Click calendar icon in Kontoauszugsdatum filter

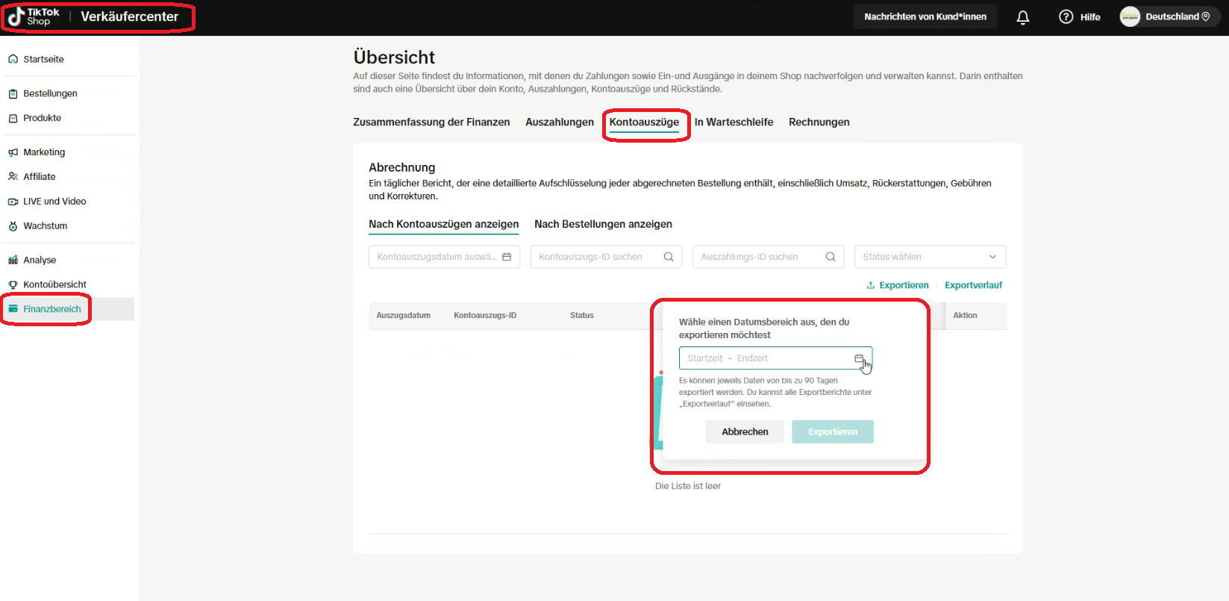(507, 257)
